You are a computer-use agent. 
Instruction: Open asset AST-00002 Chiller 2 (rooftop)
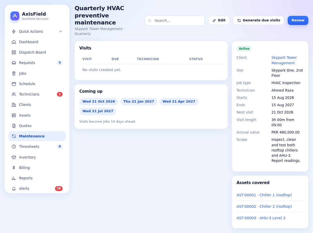click(x=264, y=206)
